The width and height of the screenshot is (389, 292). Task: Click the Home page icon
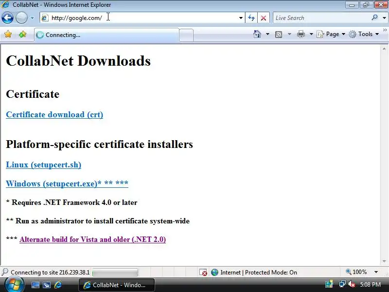click(257, 34)
